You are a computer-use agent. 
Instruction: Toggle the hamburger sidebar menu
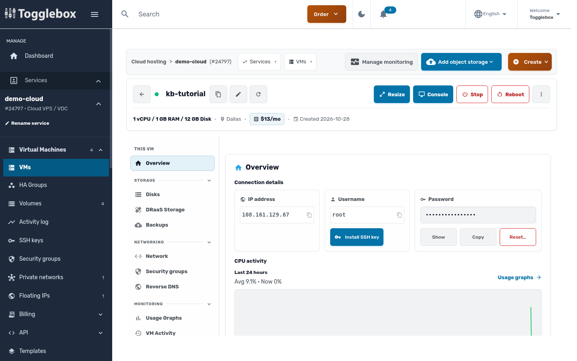[95, 14]
